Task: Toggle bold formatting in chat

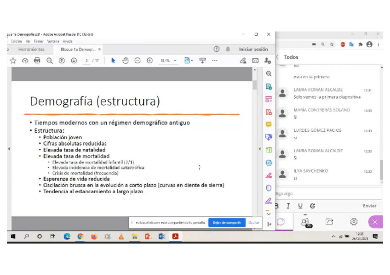Action: 277,206
